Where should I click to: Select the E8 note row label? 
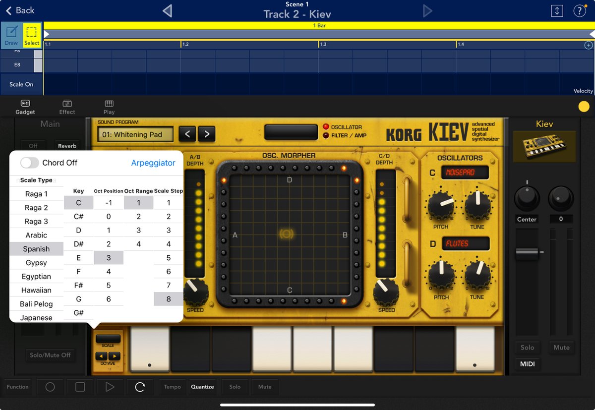(17, 65)
